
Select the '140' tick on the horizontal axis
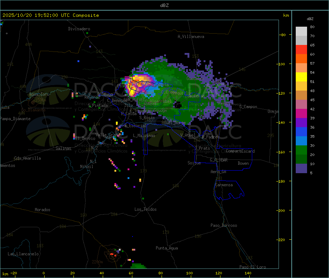pyautogui.click(x=248, y=273)
